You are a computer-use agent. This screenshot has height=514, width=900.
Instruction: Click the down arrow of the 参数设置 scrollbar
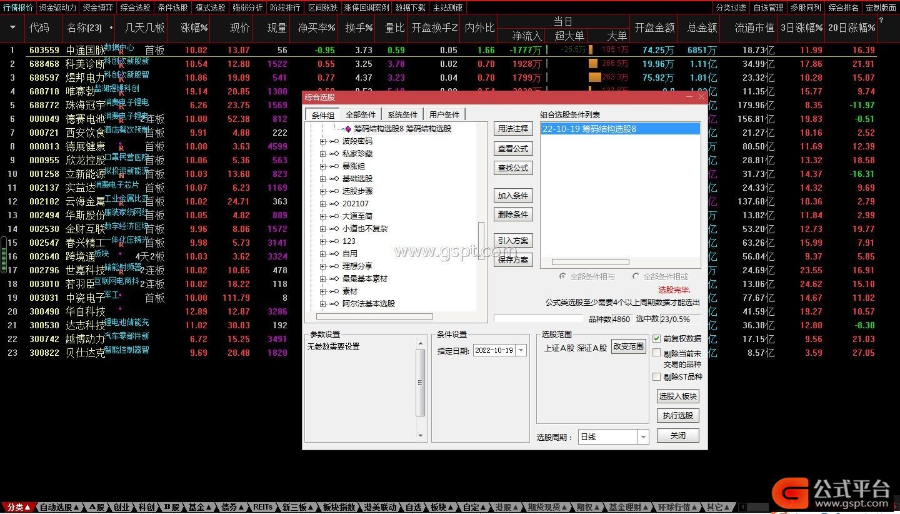421,436
